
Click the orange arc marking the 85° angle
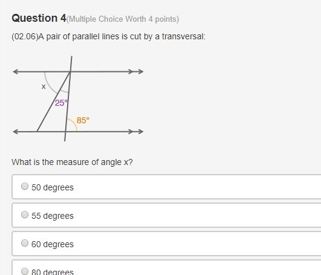[x=74, y=123]
